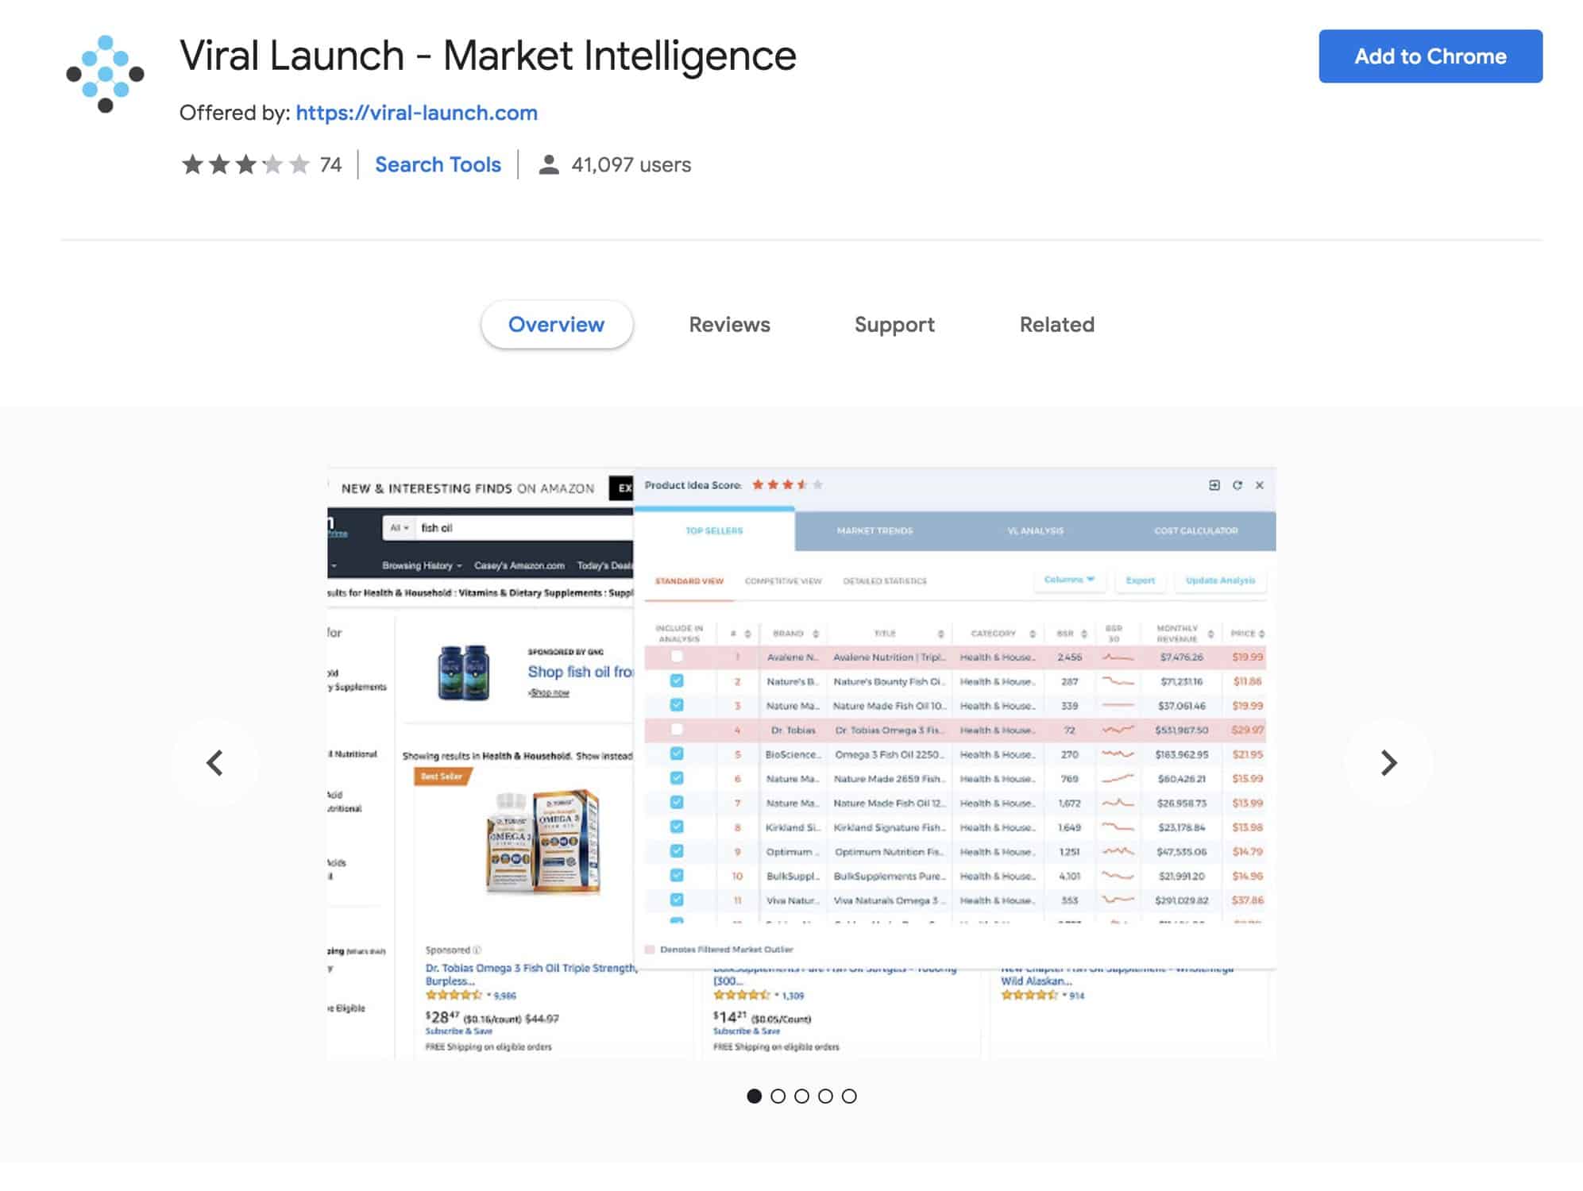Click the Dr. Tobias Omega 3 product image
1583x1191 pixels.
[x=544, y=841]
